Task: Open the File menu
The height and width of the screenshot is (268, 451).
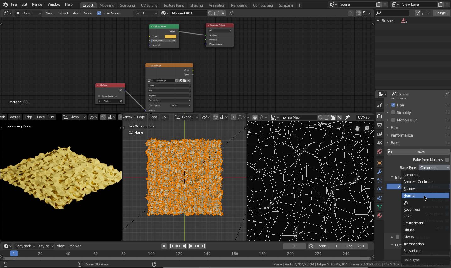Action: pos(14,4)
